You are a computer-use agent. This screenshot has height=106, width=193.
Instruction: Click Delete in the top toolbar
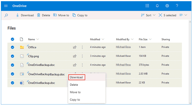coord(44,15)
